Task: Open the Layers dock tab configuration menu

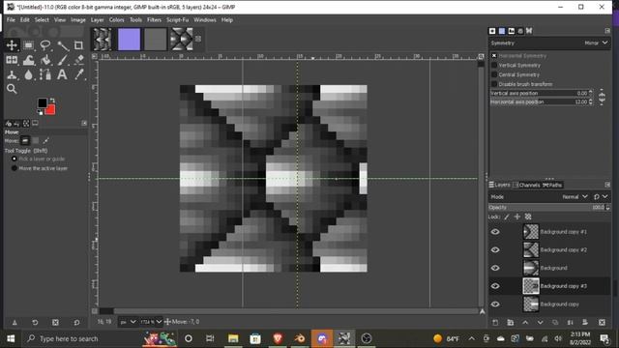Action: pos(607,185)
